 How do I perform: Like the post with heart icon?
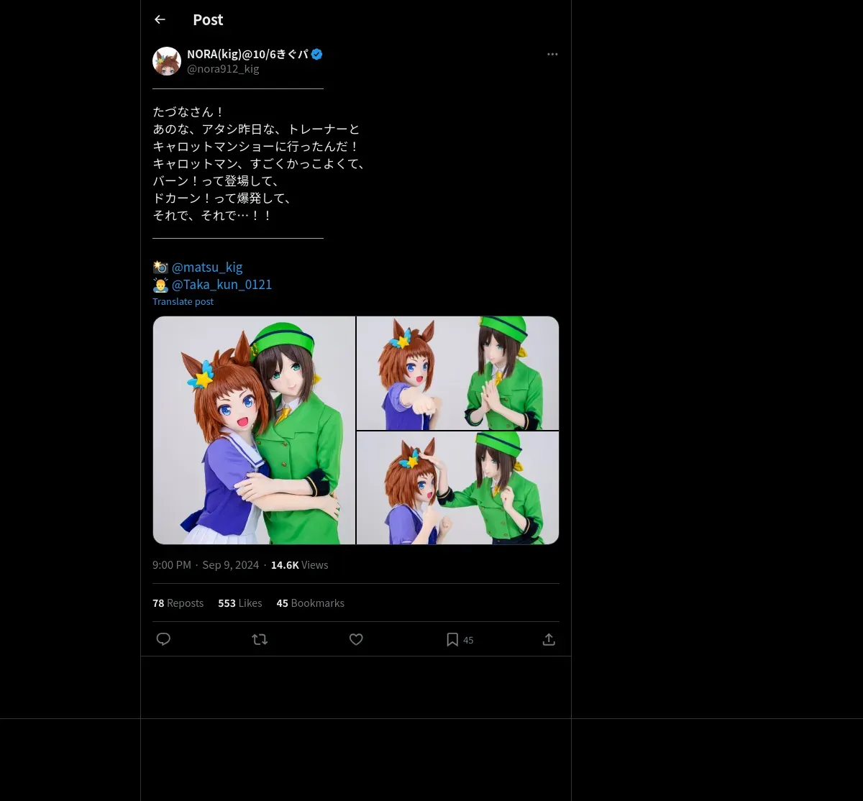point(356,639)
